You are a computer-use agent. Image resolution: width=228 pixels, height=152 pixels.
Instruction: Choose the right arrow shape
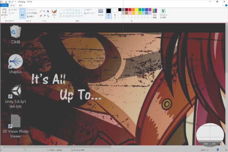(73, 13)
